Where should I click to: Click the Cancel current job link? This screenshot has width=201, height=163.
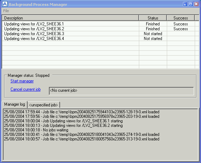25,89
